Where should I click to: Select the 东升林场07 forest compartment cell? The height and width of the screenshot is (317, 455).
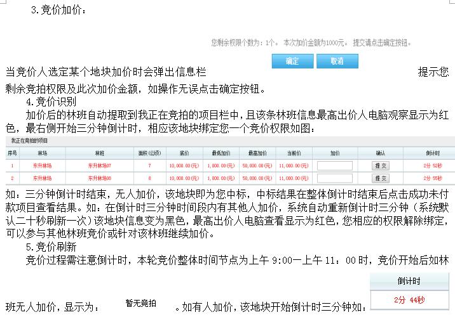pos(99,165)
